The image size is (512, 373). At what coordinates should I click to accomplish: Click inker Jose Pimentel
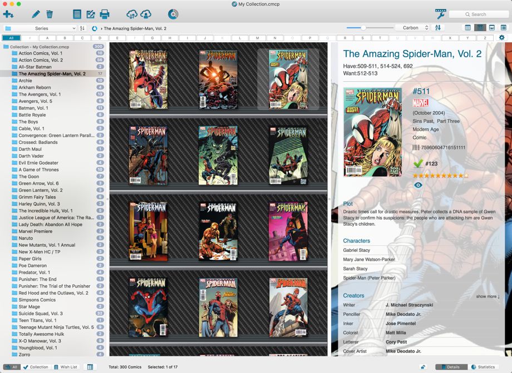401,324
